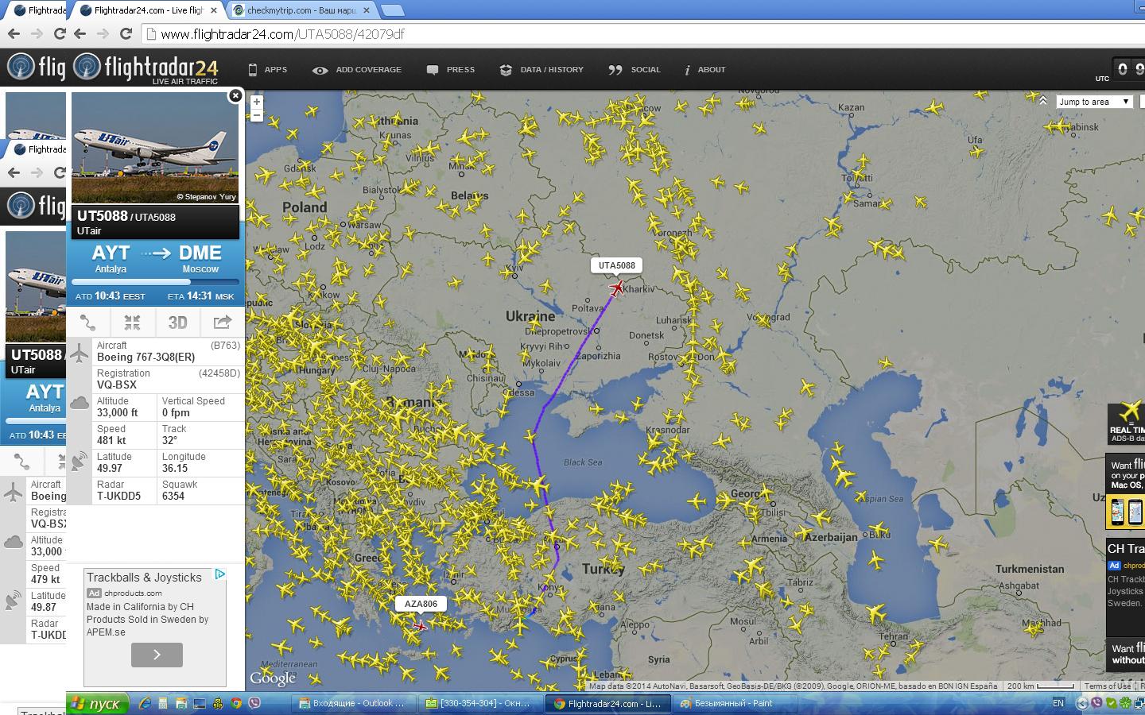Click the center-on-aircraft arrows icon
The height and width of the screenshot is (715, 1145).
(x=132, y=323)
